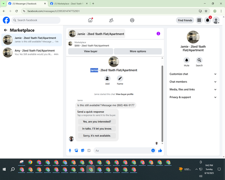Switch to the Messenger | Facebook tab
Image resolution: width=225 pixels, height=180 pixels.
(x=27, y=4)
